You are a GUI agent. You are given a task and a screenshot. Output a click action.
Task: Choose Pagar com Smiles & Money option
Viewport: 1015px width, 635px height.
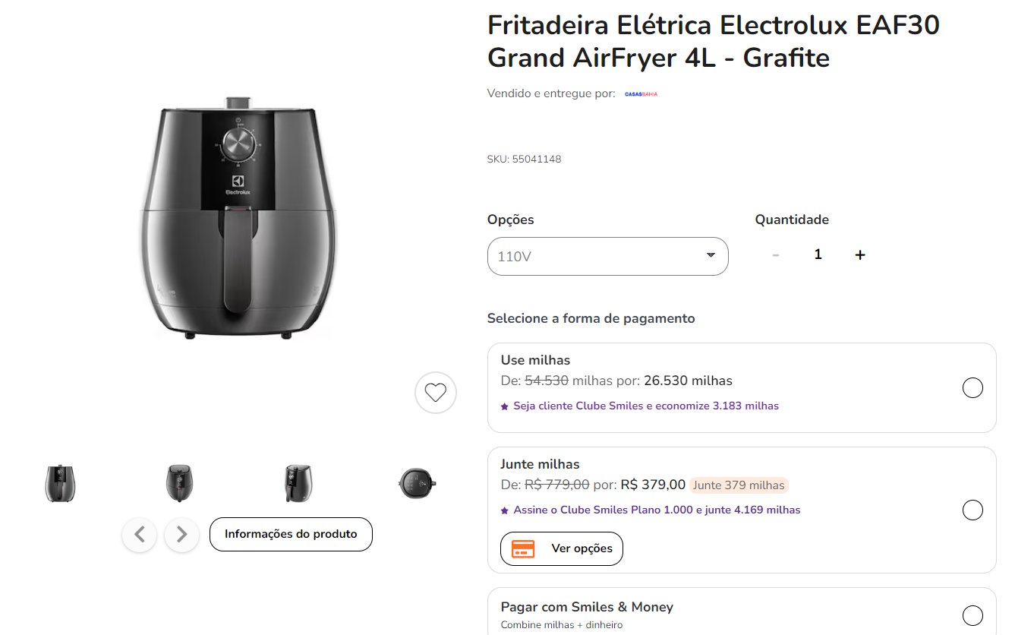tap(972, 614)
